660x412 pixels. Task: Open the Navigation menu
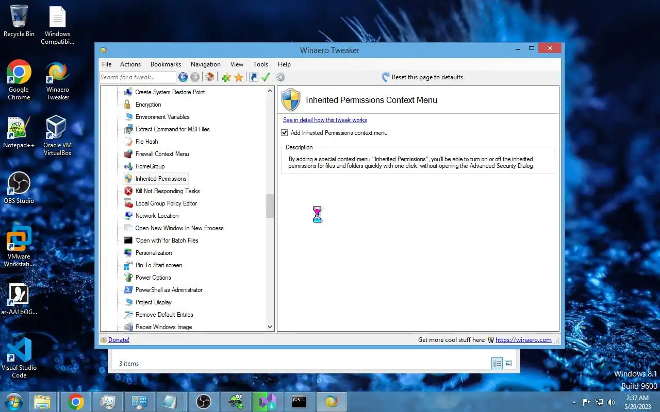click(206, 64)
